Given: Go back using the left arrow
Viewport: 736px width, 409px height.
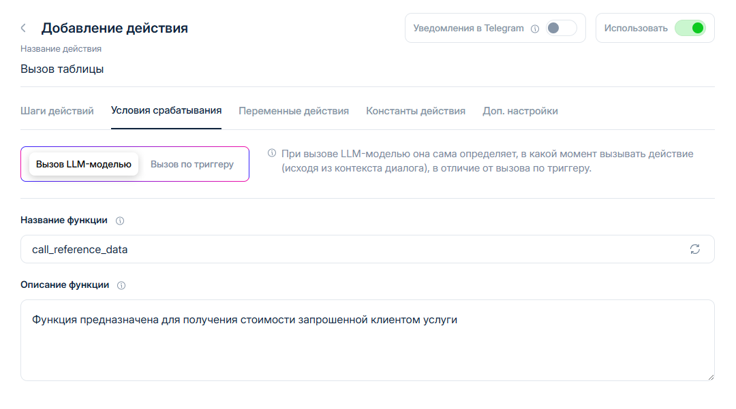Looking at the screenshot, I should [x=24, y=28].
